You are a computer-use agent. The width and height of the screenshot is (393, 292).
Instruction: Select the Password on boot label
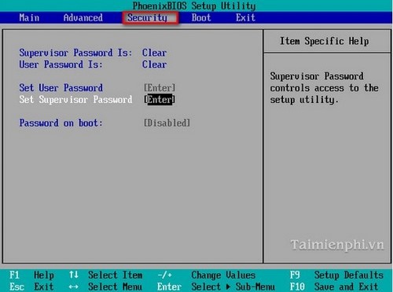coord(61,123)
